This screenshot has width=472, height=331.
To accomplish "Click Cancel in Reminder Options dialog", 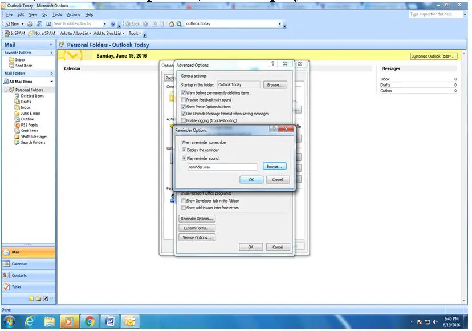I will [x=278, y=180].
